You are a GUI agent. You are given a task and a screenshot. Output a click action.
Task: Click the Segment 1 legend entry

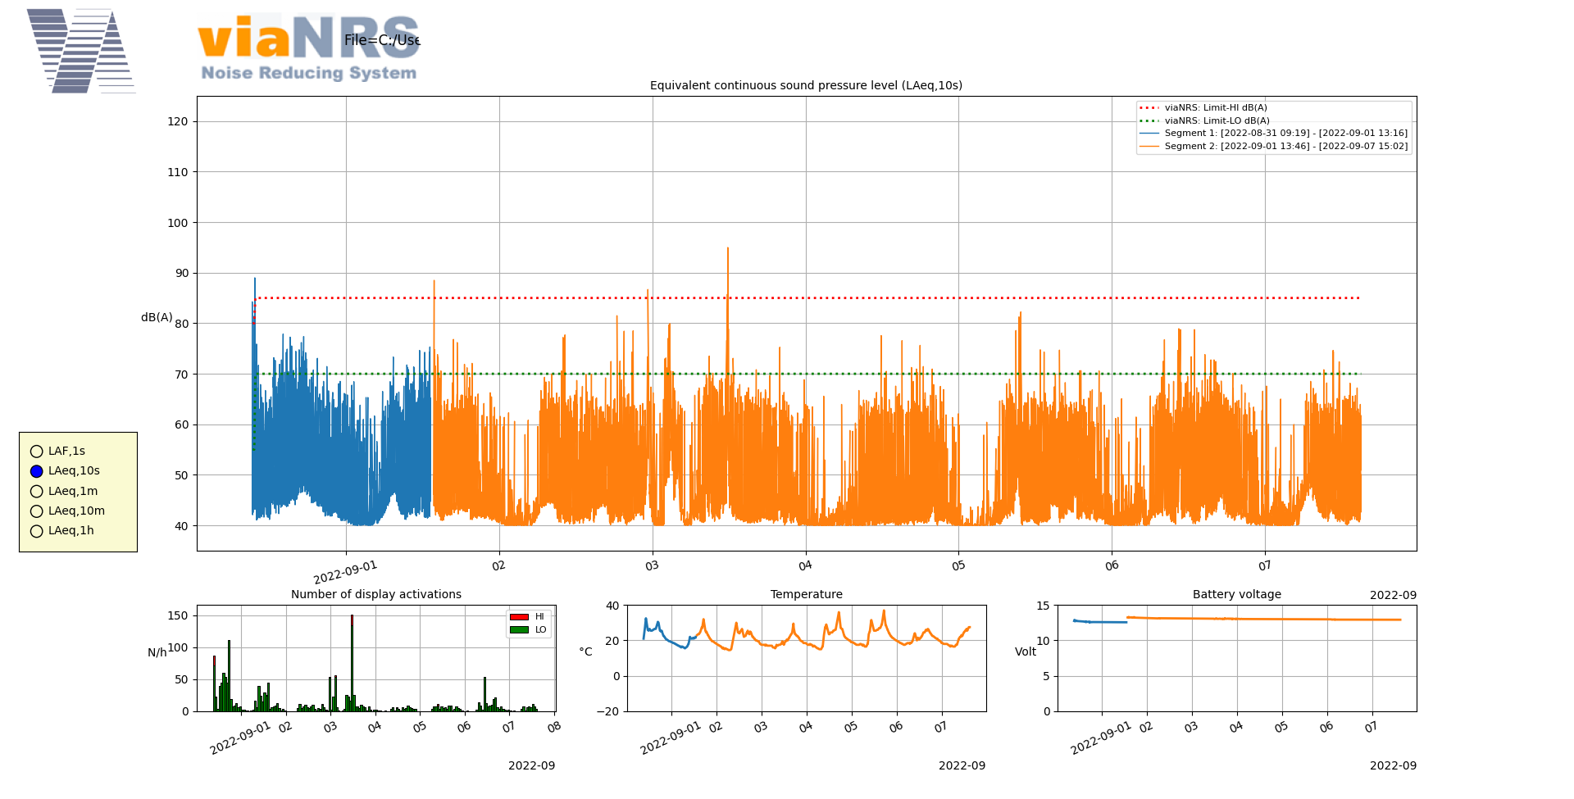(x=1285, y=134)
